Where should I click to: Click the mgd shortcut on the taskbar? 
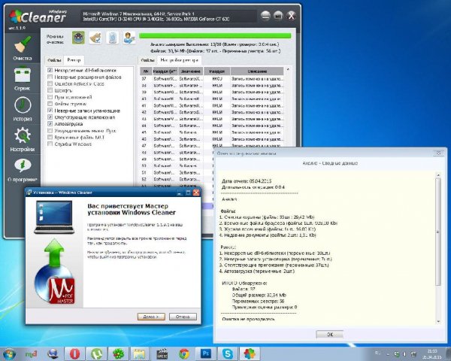tap(31, 353)
